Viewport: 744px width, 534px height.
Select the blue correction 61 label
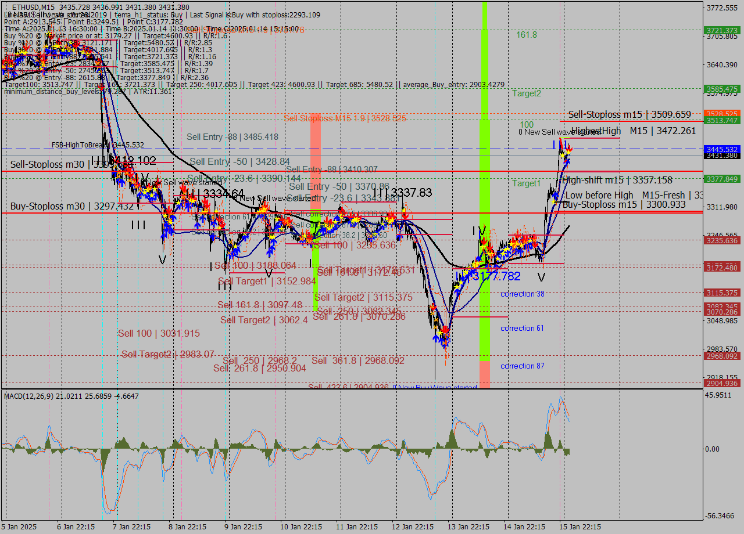[x=523, y=329]
